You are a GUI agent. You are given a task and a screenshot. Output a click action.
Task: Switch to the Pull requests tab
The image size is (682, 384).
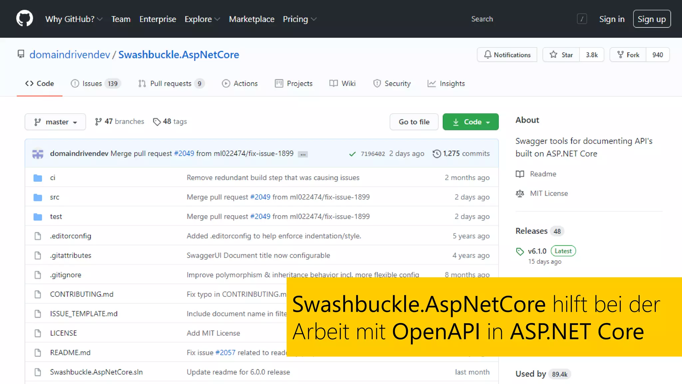pyautogui.click(x=171, y=83)
